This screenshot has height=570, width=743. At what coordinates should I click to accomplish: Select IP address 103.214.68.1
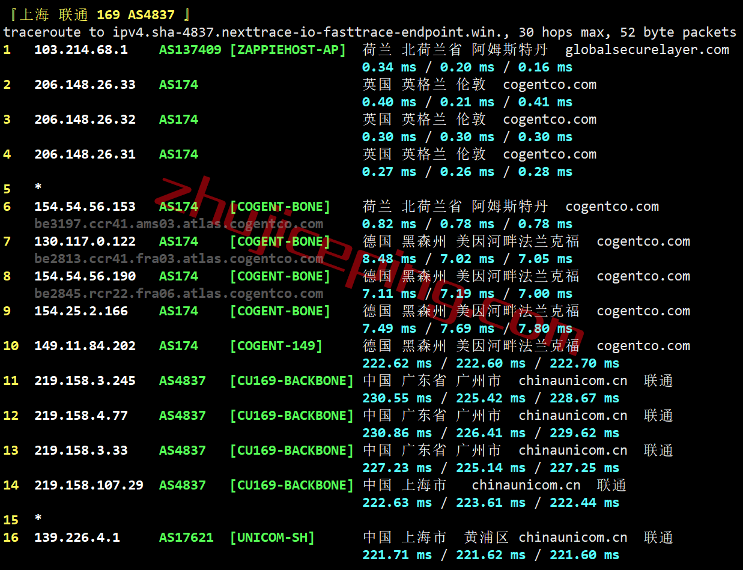pos(80,50)
